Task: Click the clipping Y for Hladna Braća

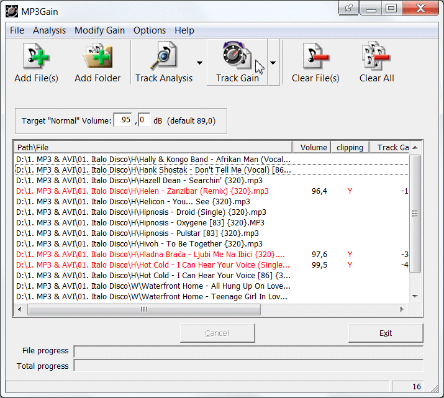Action: (350, 254)
